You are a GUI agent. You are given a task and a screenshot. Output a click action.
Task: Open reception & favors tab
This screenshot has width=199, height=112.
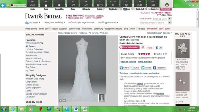tap(113, 28)
